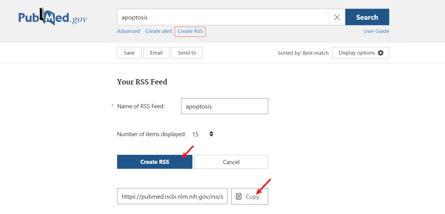Click the Sorted by: Best match text
Viewport: 445px width, 214px height.
[303, 53]
